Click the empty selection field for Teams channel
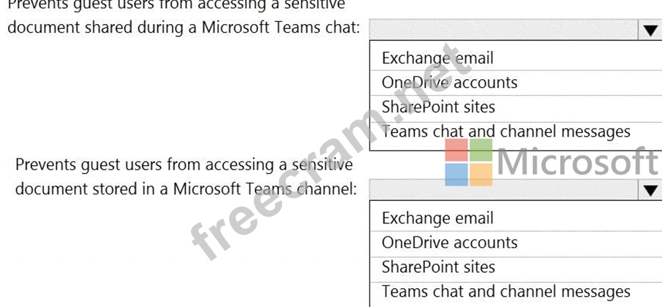This screenshot has width=662, height=307. (x=503, y=191)
